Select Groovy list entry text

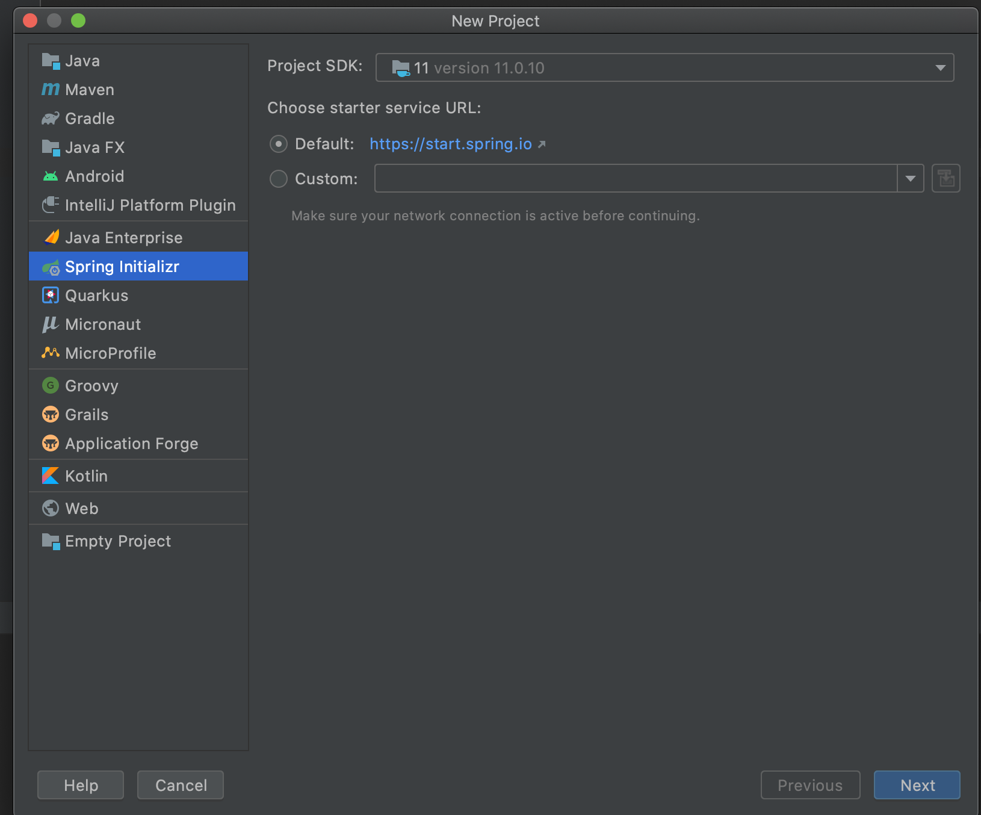(91, 386)
